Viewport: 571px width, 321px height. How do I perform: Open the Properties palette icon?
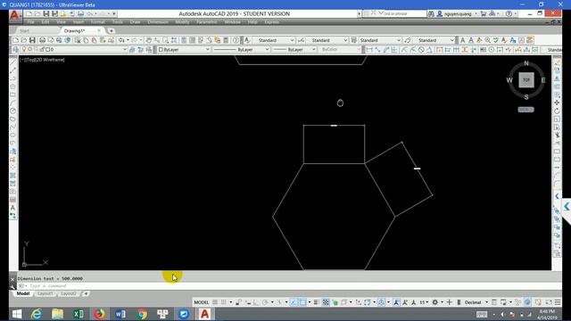point(184,40)
